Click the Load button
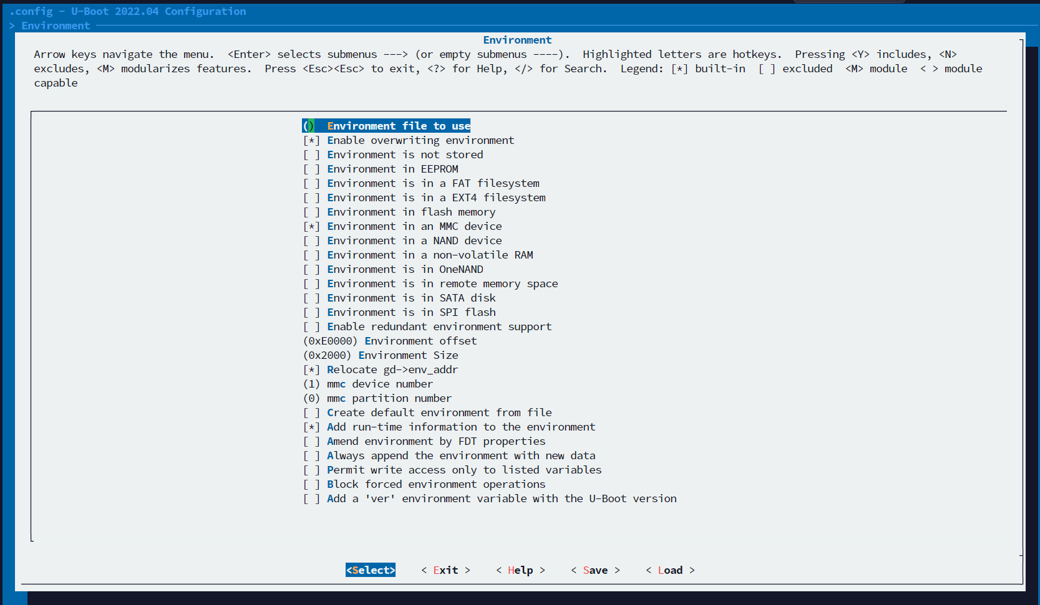Image resolution: width=1040 pixels, height=605 pixels. [x=670, y=570]
